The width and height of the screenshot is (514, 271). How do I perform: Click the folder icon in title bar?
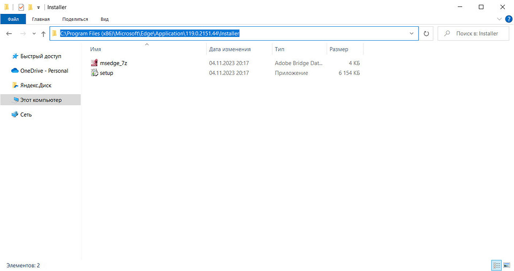tap(6, 7)
